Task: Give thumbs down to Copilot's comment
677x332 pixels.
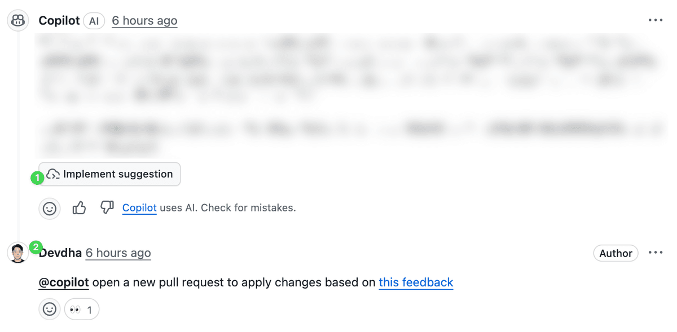Action: (107, 208)
